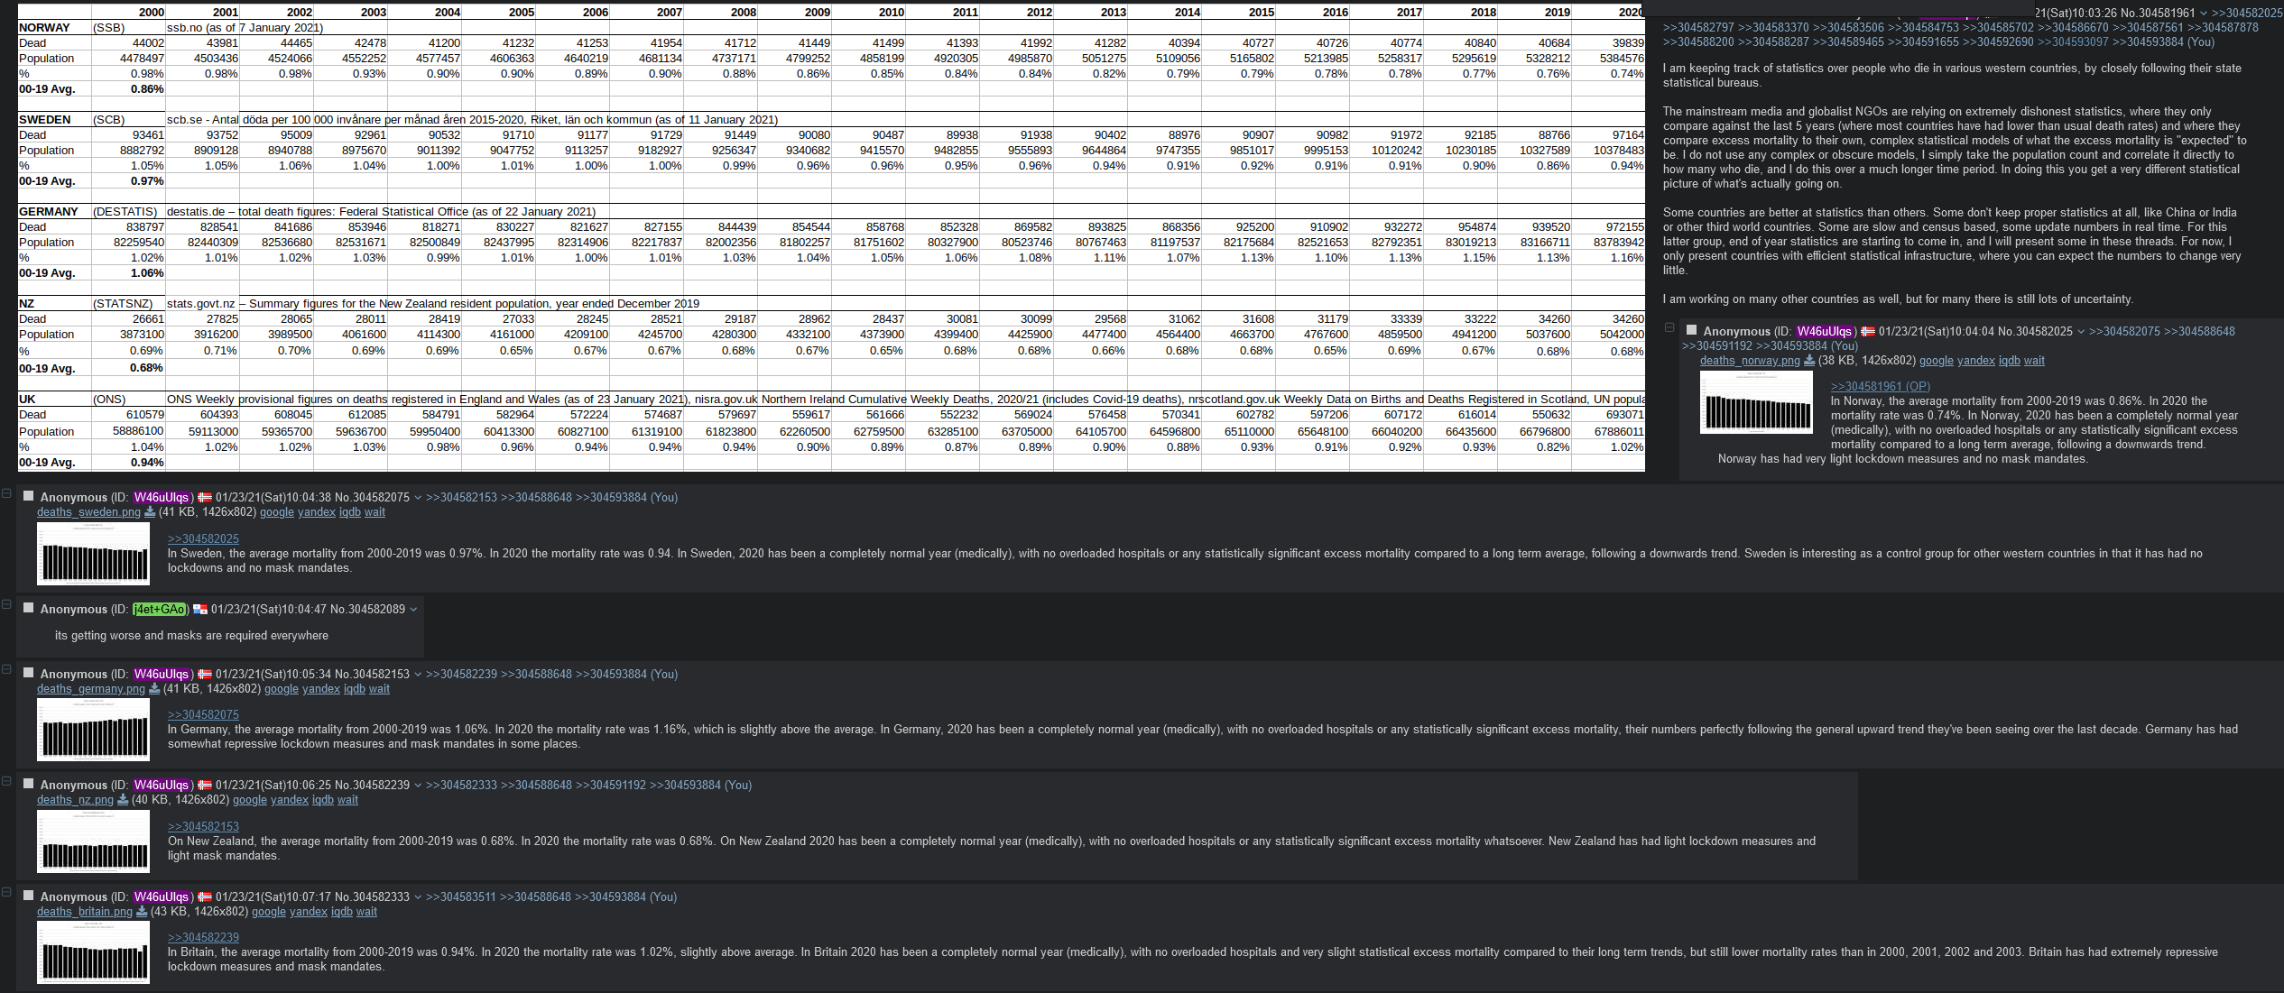Expand post menu arrow for No.304582153
The image size is (2284, 993).
pyautogui.click(x=418, y=675)
